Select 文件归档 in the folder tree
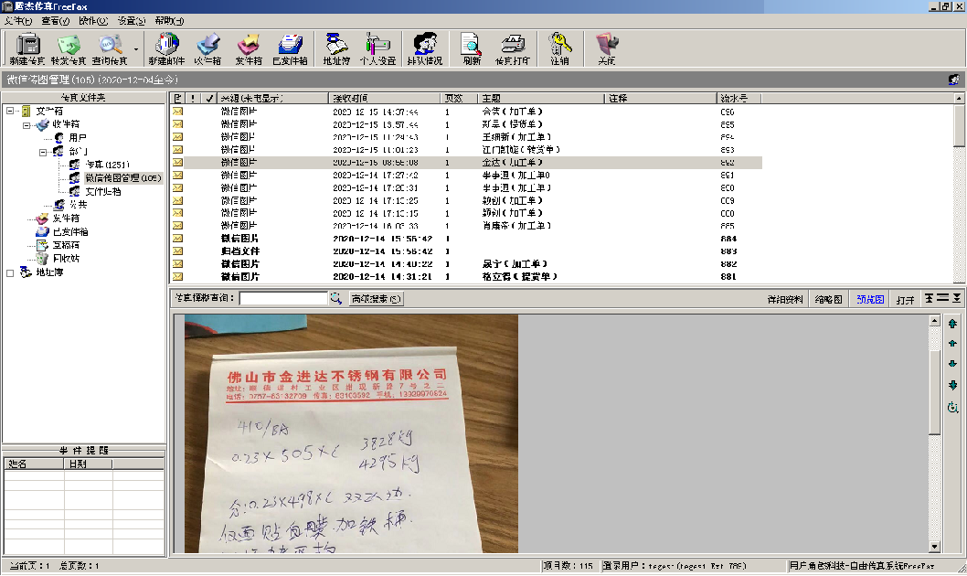 point(103,192)
